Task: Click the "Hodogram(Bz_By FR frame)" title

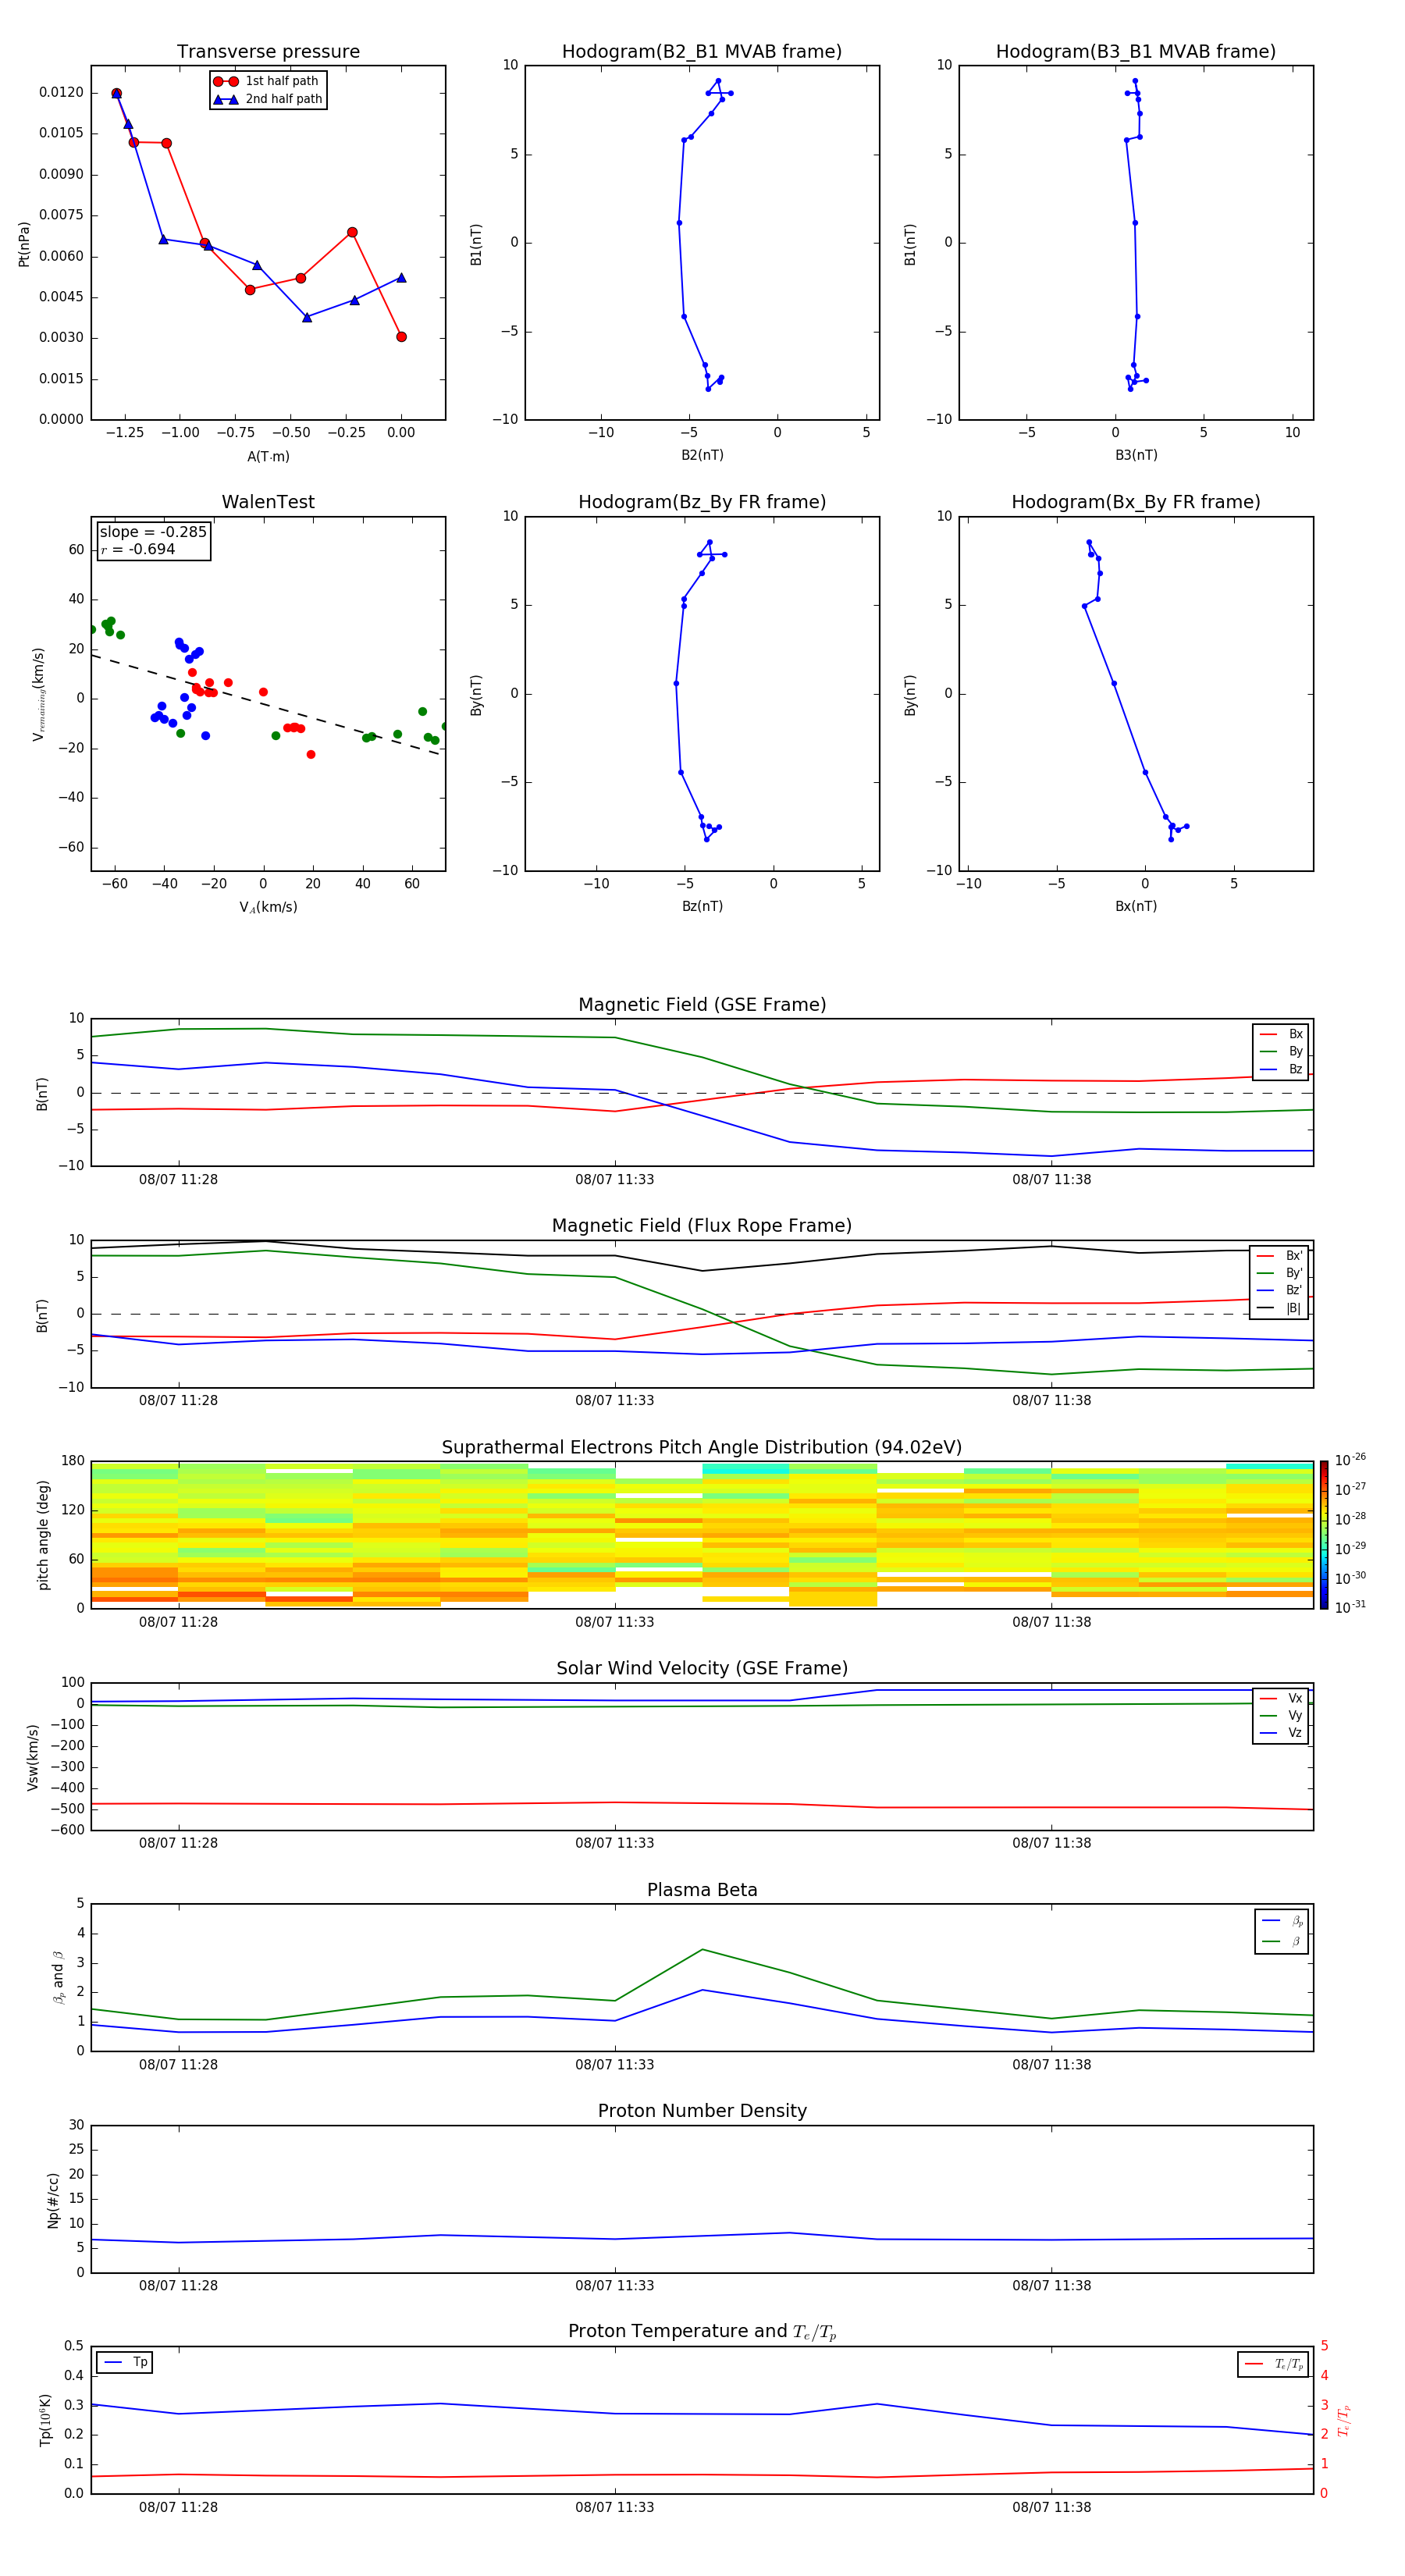Action: 702,502
